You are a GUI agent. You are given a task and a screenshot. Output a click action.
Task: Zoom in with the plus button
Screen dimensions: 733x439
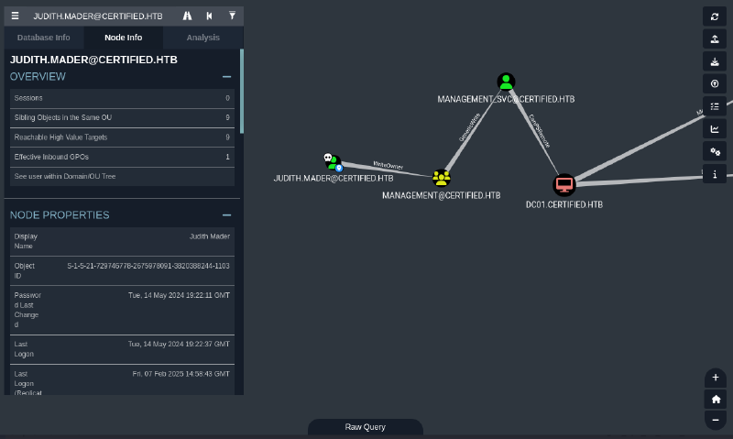click(x=716, y=378)
